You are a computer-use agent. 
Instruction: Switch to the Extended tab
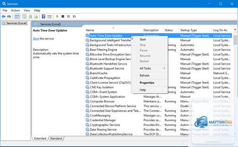40,138
